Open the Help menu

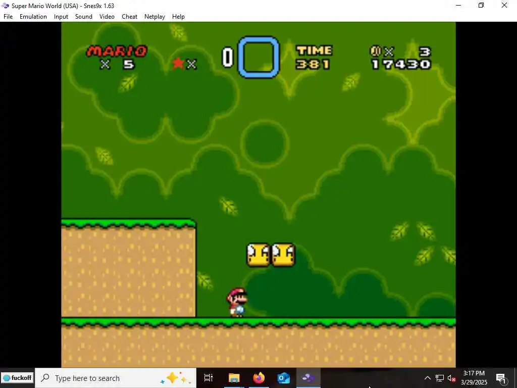tap(178, 17)
